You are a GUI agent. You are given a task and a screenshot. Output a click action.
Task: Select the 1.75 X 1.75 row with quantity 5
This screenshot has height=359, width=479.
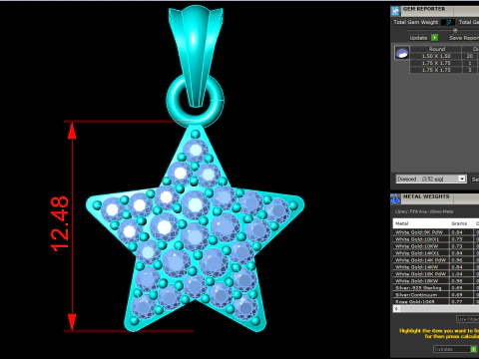pos(444,70)
